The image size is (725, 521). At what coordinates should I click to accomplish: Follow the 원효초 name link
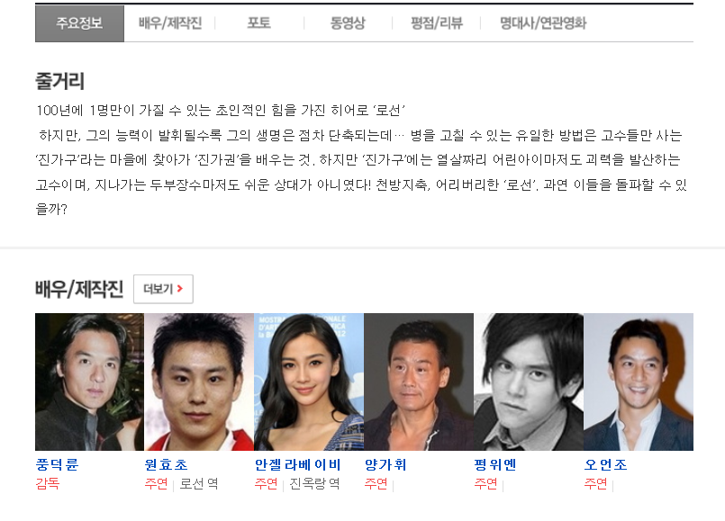pyautogui.click(x=166, y=464)
